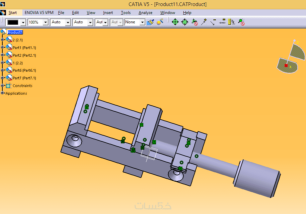Expand the 2 (2.1) tree node
Image resolution: width=306 pixels, height=214 pixels.
[2, 40]
